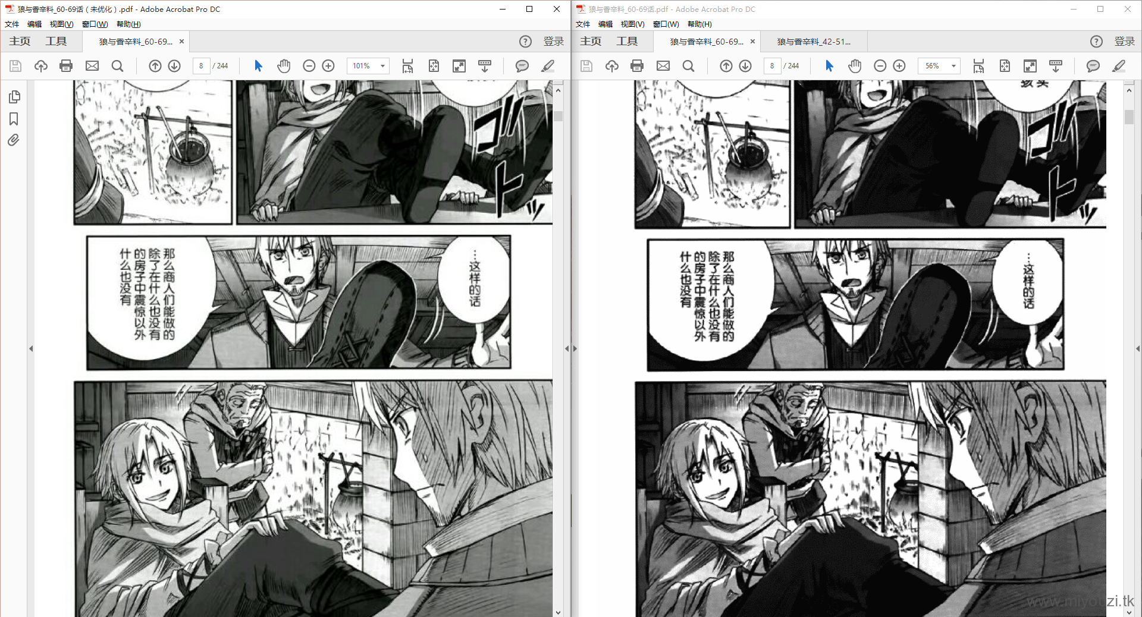Expand the left navigation pane arrow in left window
1142x617 pixels.
(31, 349)
